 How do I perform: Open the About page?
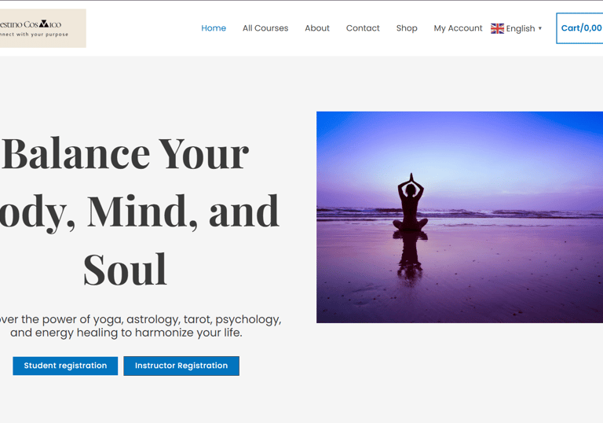[317, 28]
